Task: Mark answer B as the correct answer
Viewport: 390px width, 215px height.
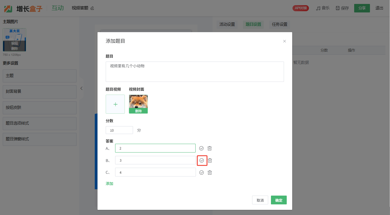Action: click(x=202, y=160)
